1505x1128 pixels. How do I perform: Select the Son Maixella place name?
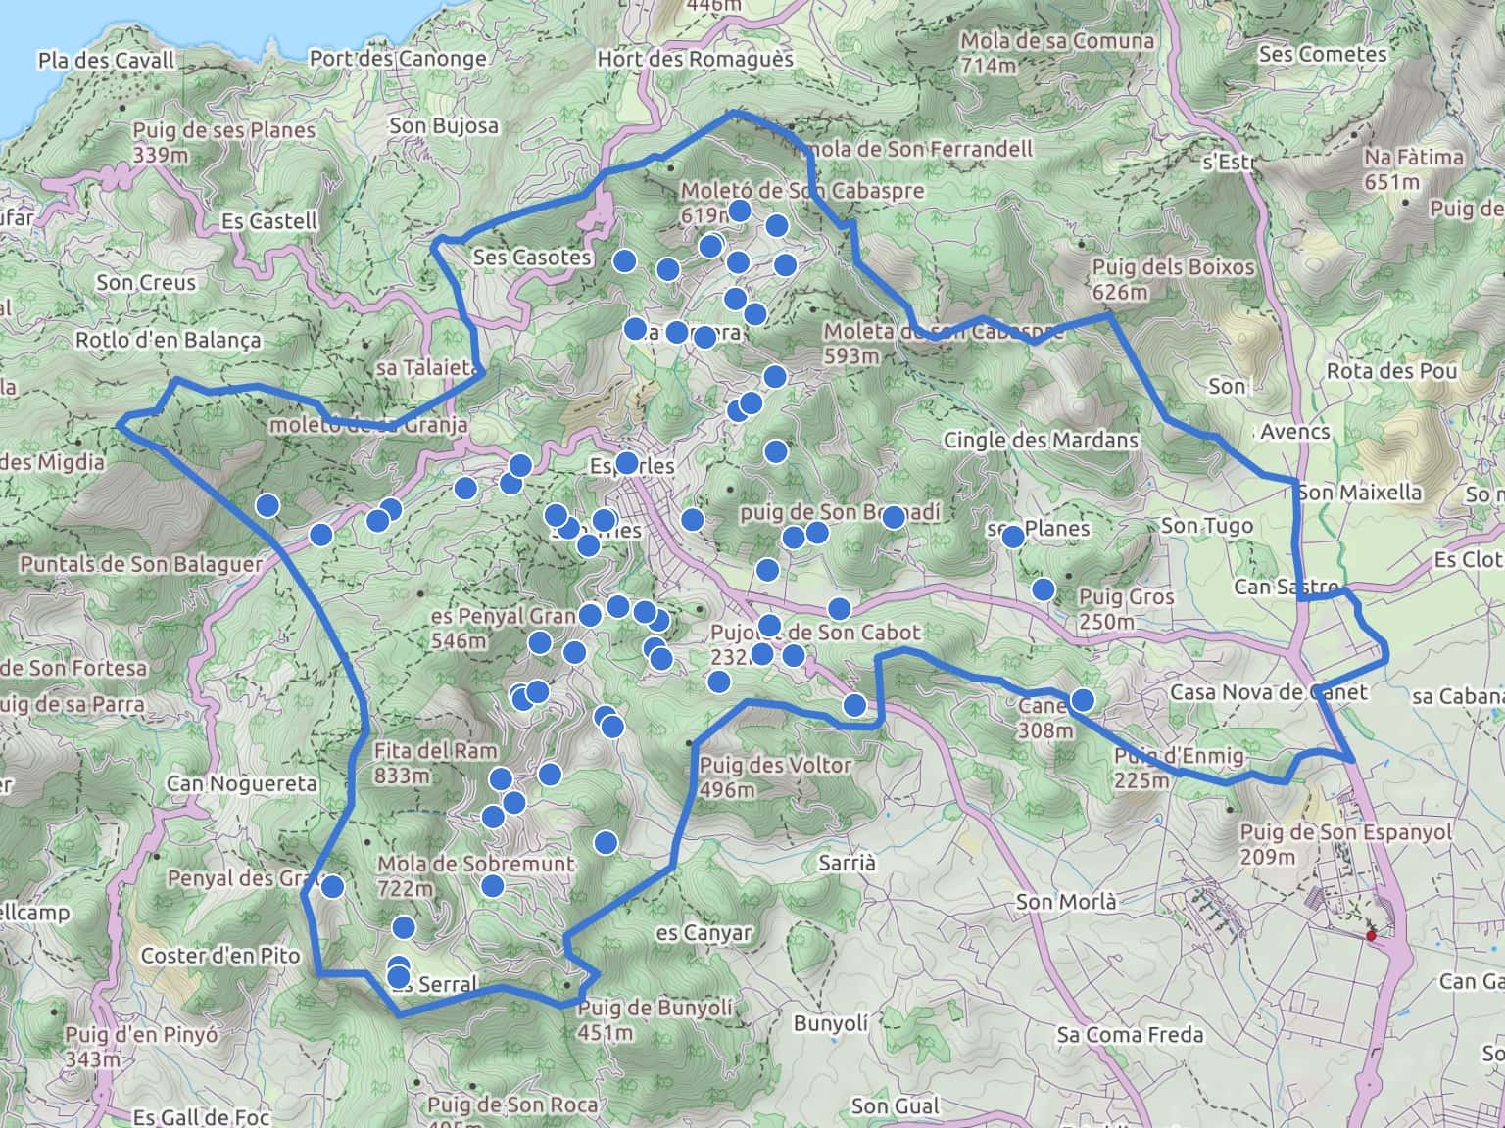[x=1360, y=493]
